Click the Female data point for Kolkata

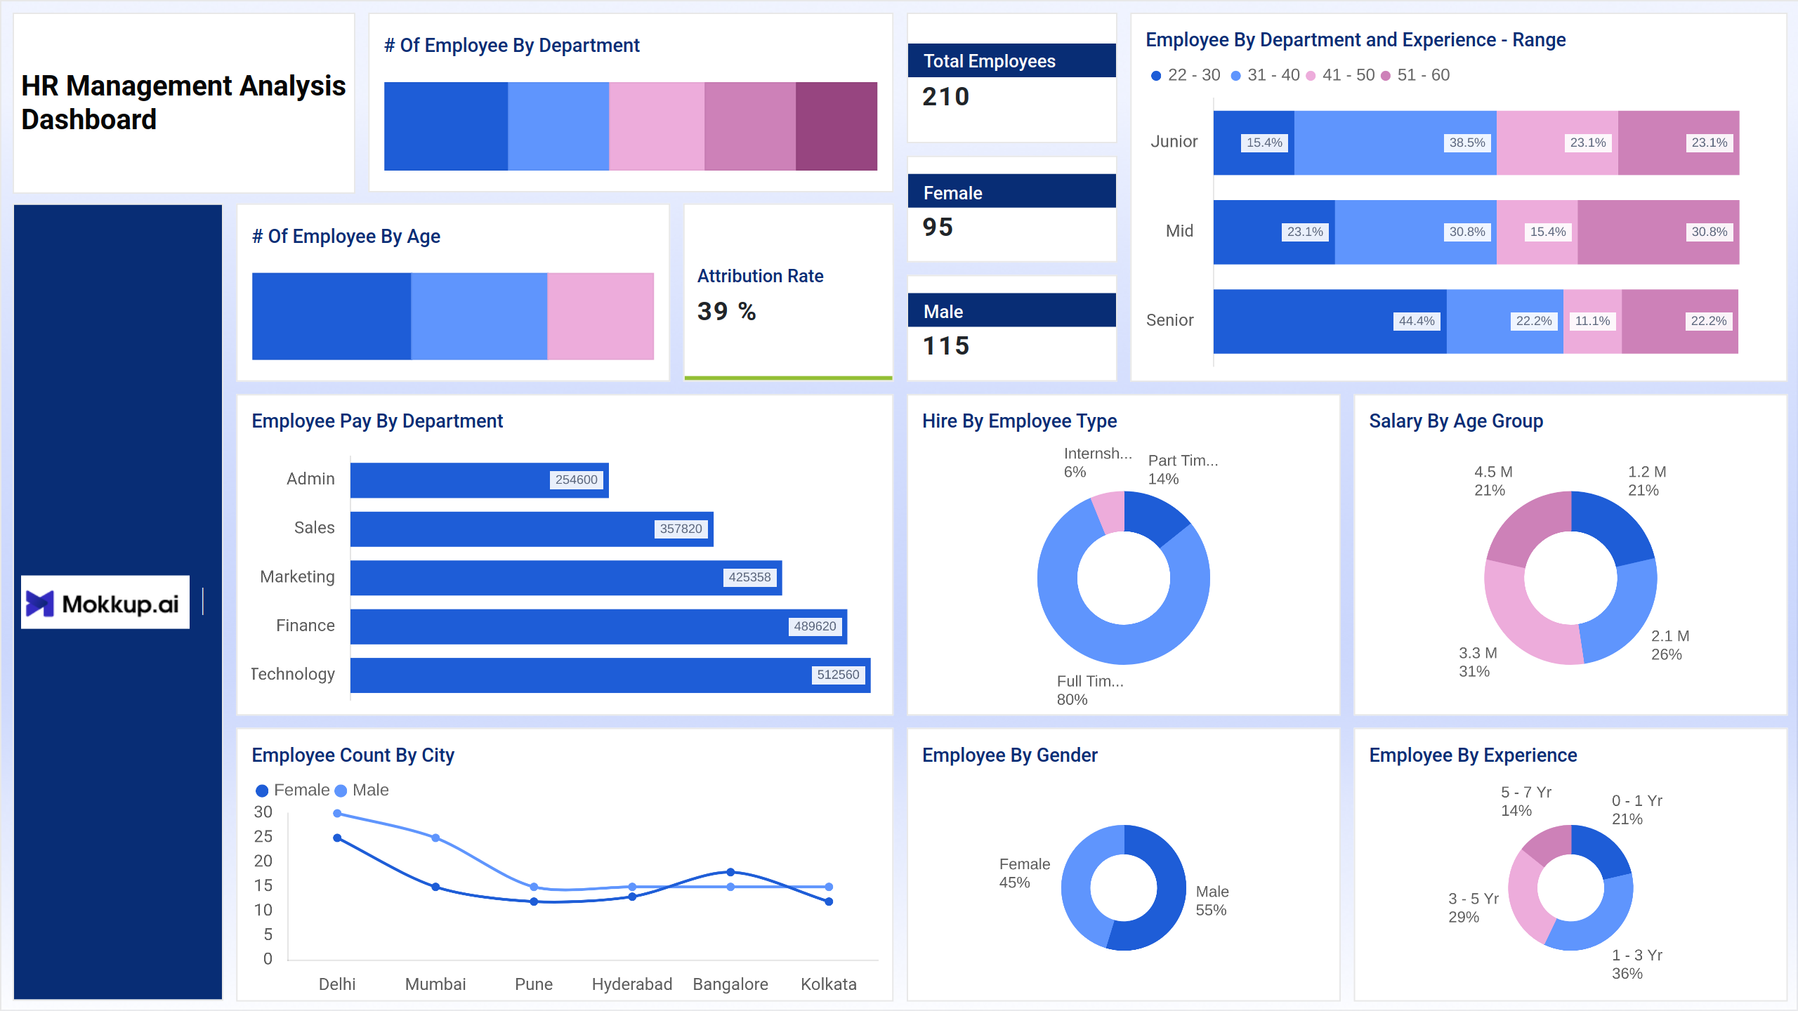point(829,901)
